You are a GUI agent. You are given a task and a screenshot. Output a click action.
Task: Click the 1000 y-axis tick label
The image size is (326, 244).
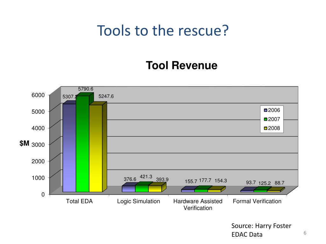pos(38,178)
